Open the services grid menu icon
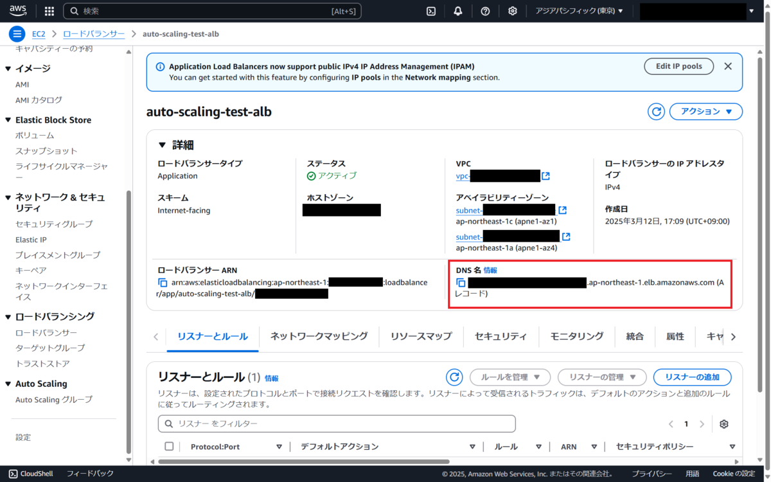Viewport: 771px width, 482px height. pyautogui.click(x=49, y=11)
